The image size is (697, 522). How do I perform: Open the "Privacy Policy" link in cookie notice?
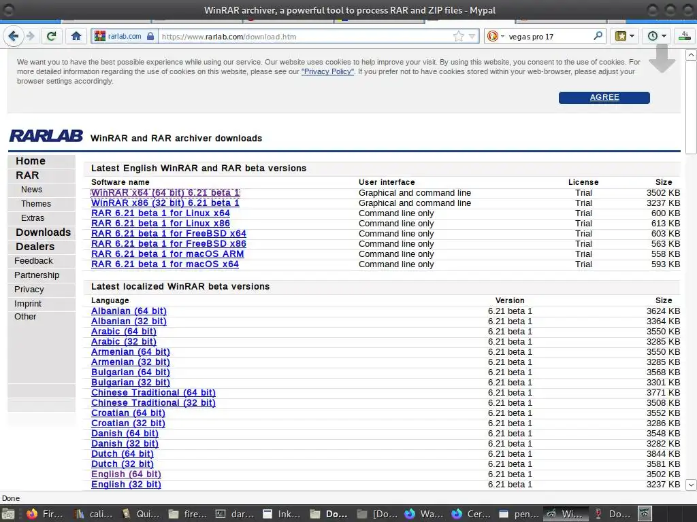327,71
